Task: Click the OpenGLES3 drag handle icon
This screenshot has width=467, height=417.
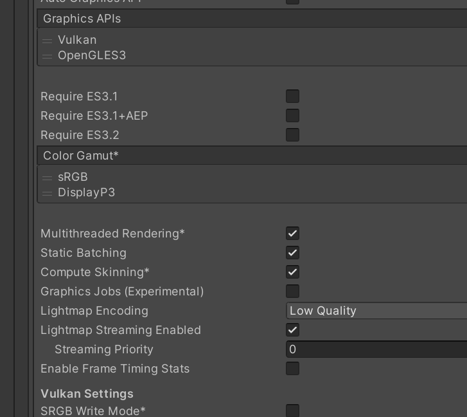Action: pyautogui.click(x=47, y=56)
